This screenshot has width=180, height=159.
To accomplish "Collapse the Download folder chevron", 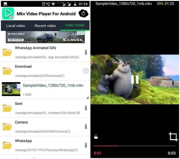I will (x=86, y=71).
